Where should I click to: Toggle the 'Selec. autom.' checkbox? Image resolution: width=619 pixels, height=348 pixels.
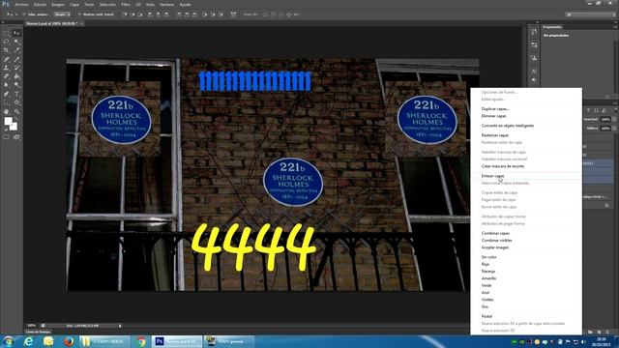pyautogui.click(x=24, y=14)
